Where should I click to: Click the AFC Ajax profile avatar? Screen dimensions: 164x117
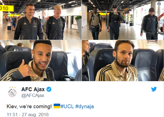(x=12, y=92)
